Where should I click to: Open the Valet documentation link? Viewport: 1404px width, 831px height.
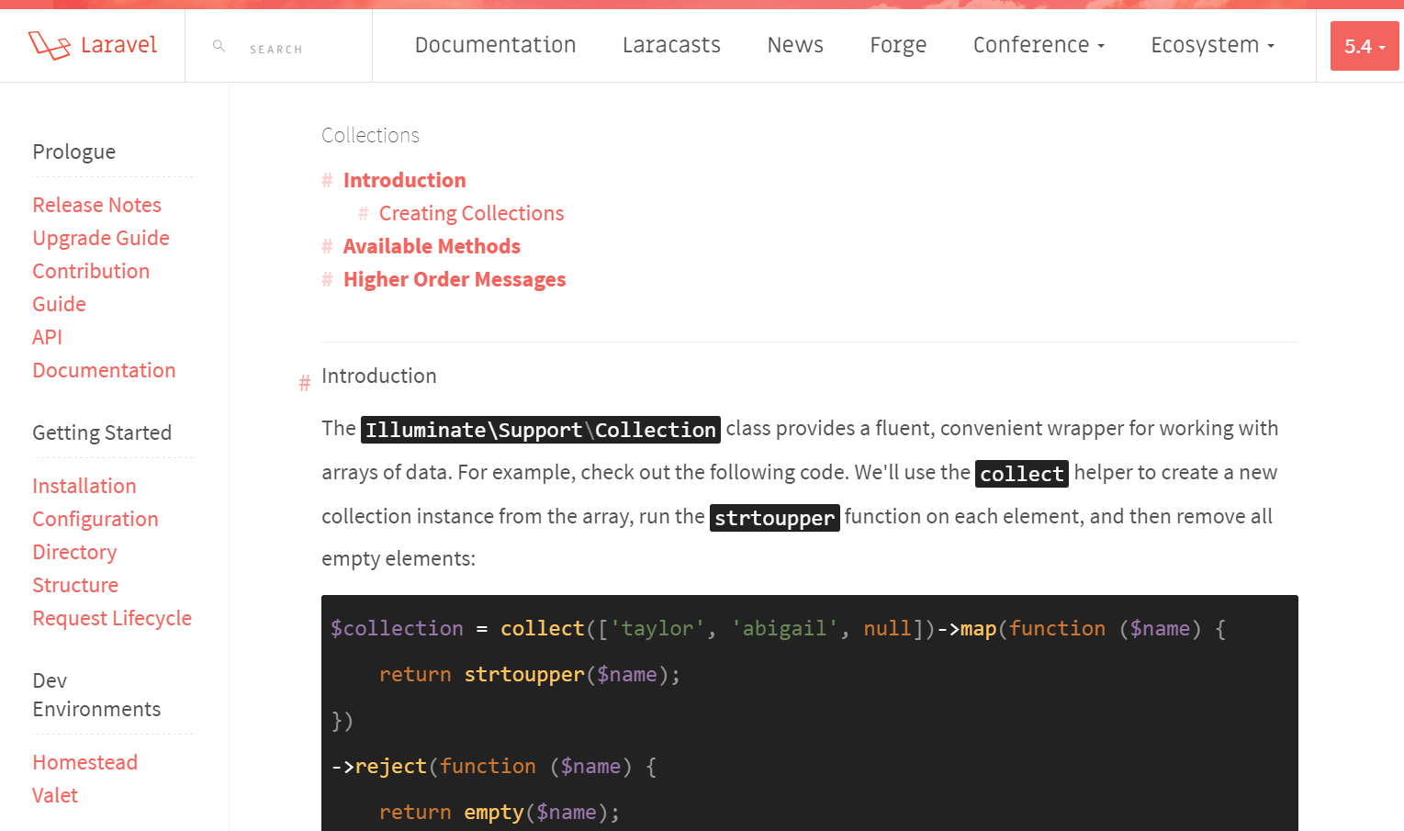click(55, 795)
